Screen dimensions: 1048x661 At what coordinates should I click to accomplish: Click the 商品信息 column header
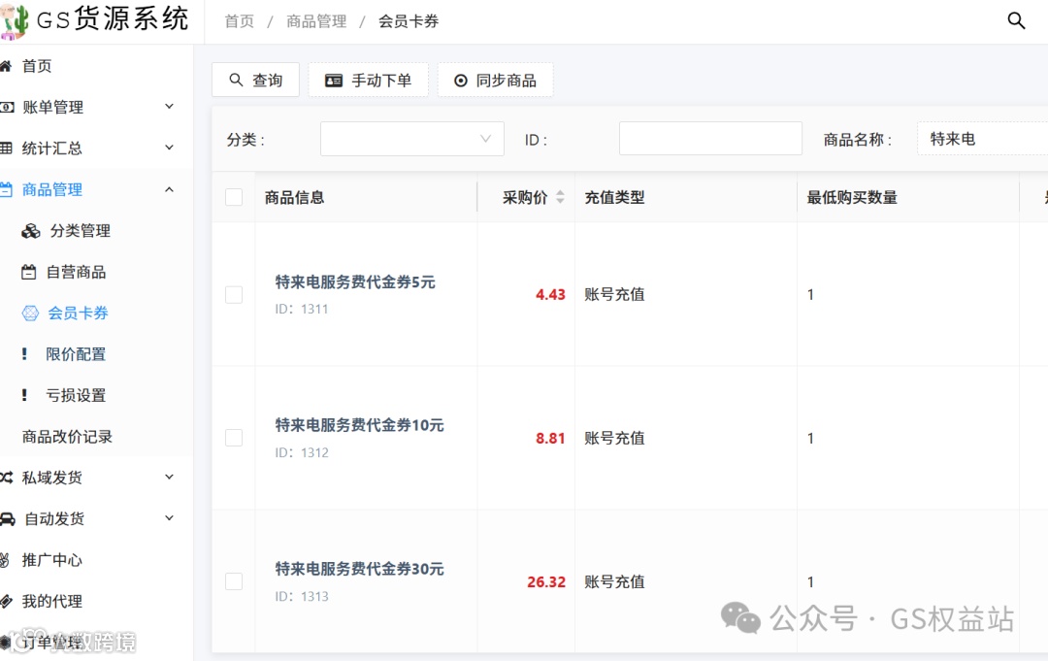[294, 197]
